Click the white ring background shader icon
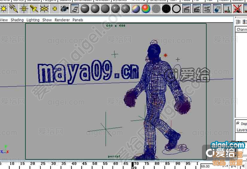 176,8
